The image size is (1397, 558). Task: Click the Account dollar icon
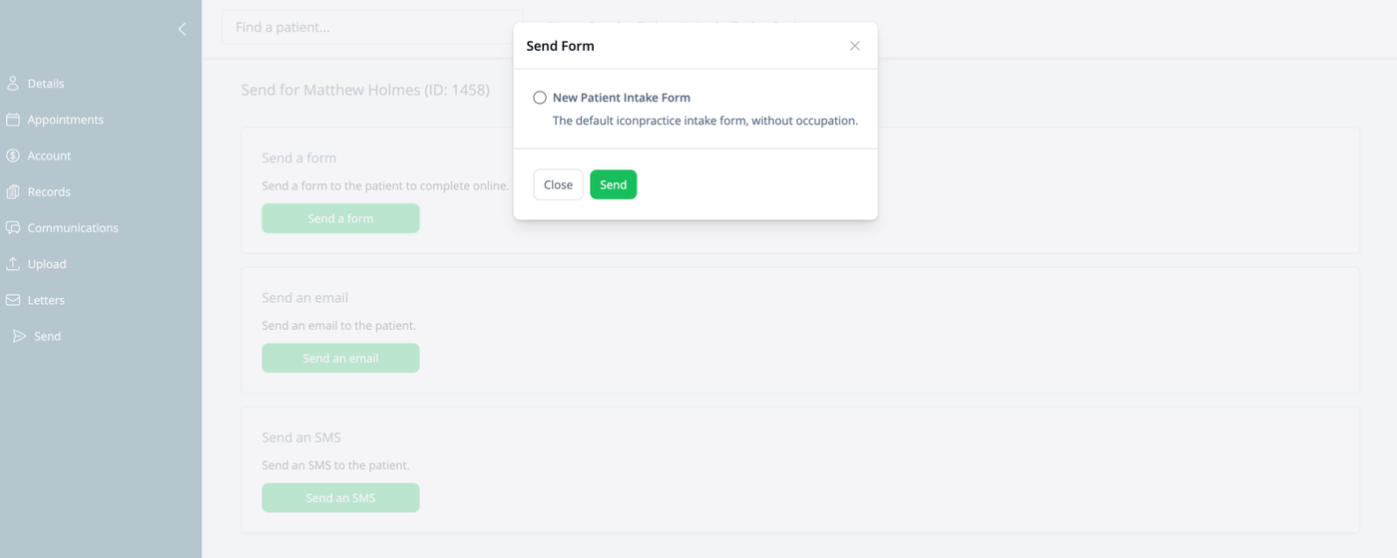[x=13, y=155]
